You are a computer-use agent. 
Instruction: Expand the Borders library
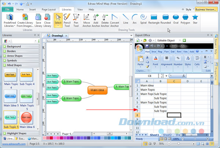coord(21,51)
